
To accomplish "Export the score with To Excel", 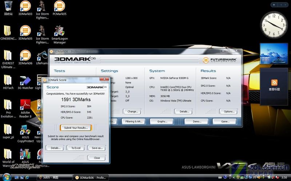I will click(76, 148).
